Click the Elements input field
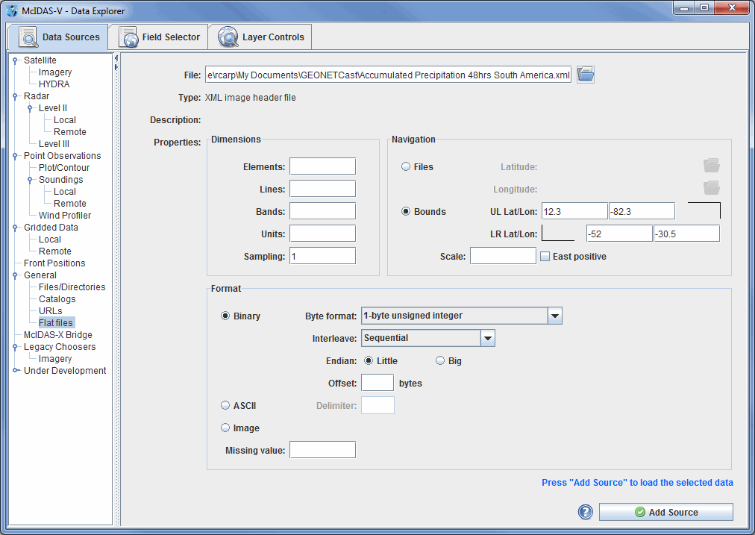The height and width of the screenshot is (535, 755). pos(322,166)
